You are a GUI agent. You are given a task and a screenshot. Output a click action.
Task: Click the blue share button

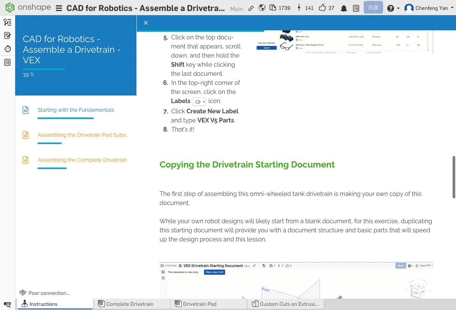point(373,8)
